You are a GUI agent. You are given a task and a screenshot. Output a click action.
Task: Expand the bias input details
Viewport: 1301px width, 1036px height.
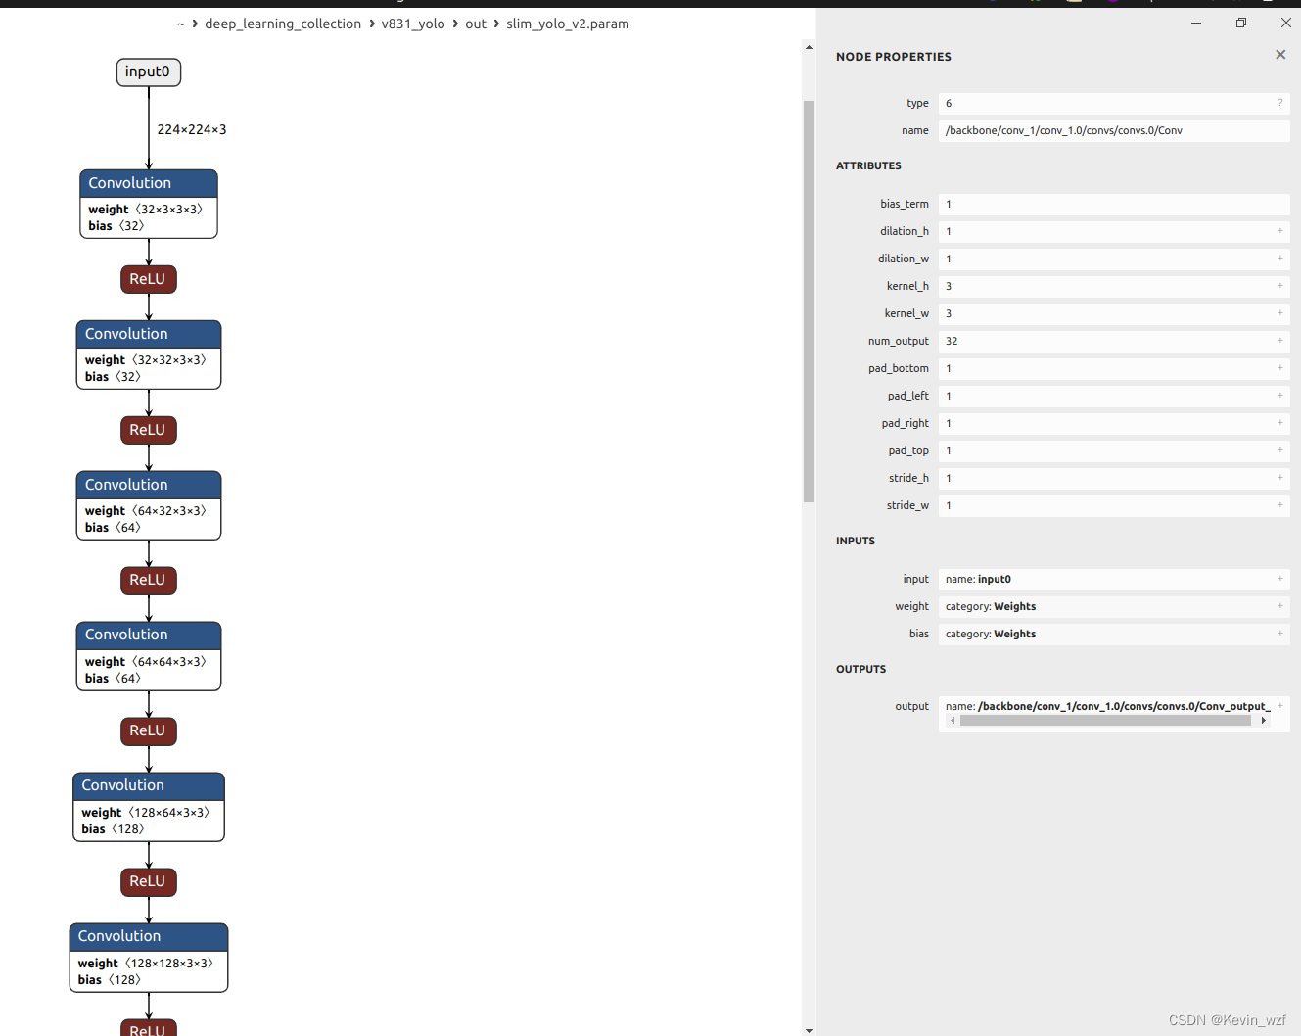(x=1279, y=634)
